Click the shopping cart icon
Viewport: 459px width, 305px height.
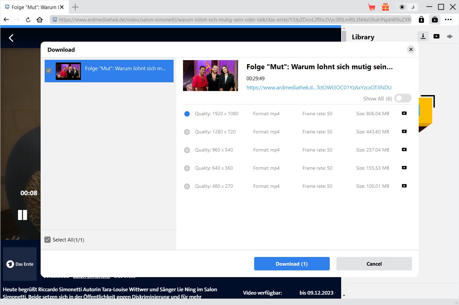[371, 7]
